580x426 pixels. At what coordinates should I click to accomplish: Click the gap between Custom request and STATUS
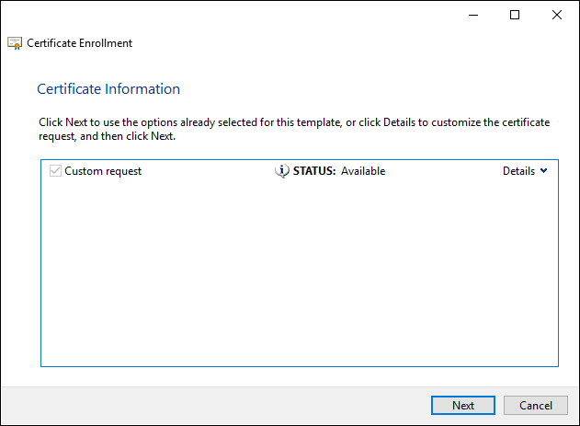click(207, 171)
